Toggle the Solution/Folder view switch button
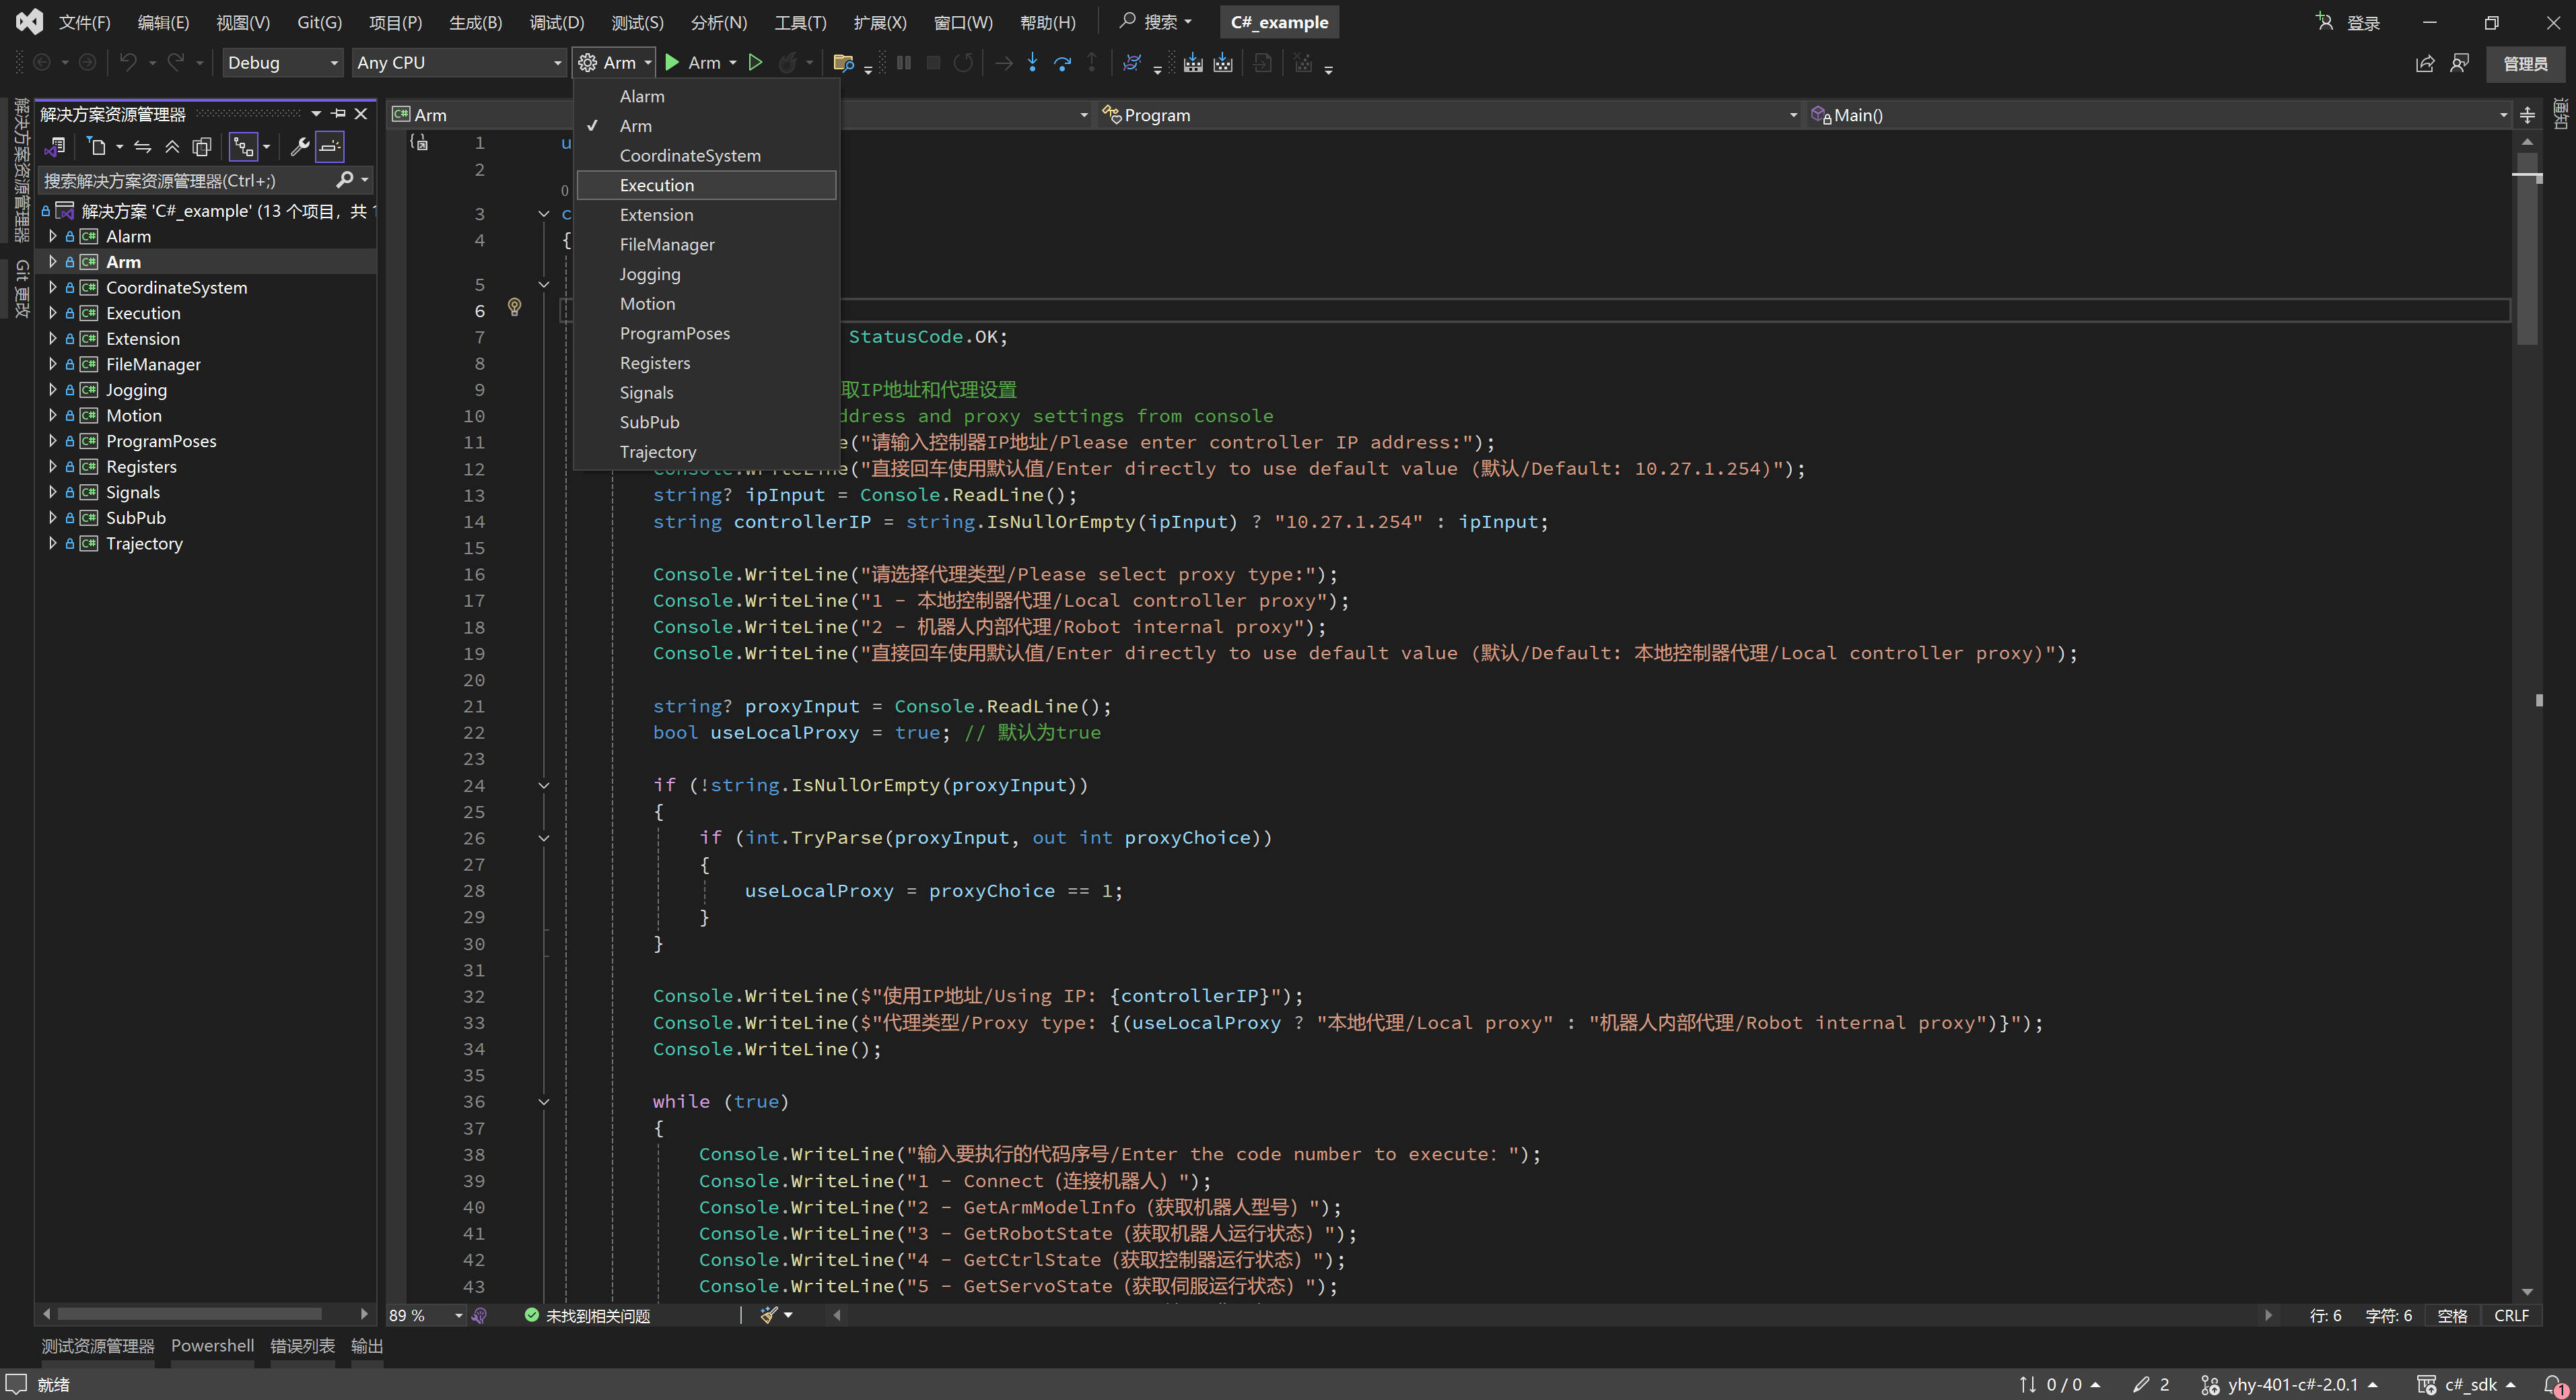 (x=55, y=147)
